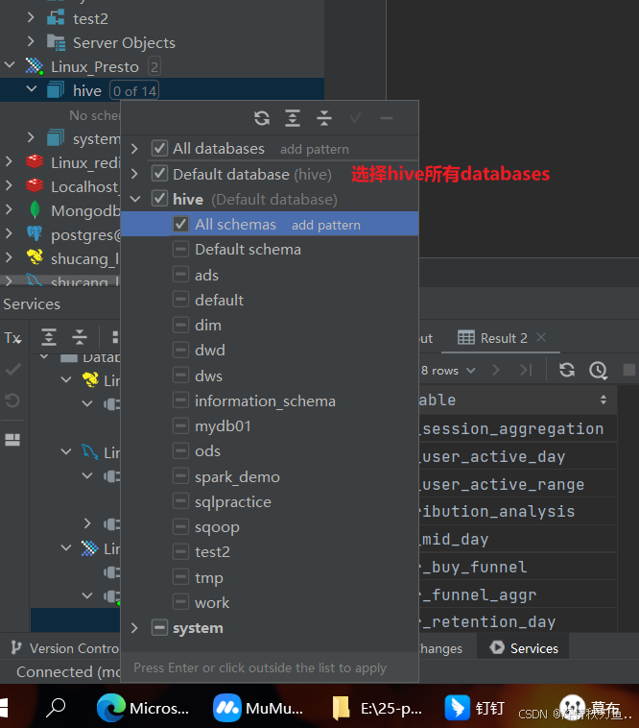Expand the test2 tree node
Viewport: 639px width, 728px height.
(x=31, y=17)
